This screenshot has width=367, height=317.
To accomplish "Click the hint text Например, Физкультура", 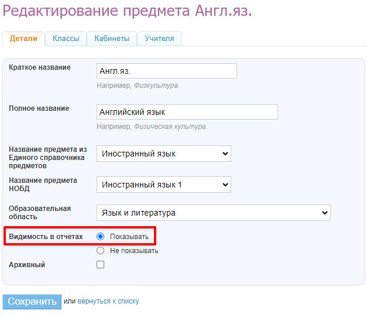I will click(x=138, y=86).
